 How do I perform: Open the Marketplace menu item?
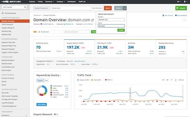pos(72,2)
